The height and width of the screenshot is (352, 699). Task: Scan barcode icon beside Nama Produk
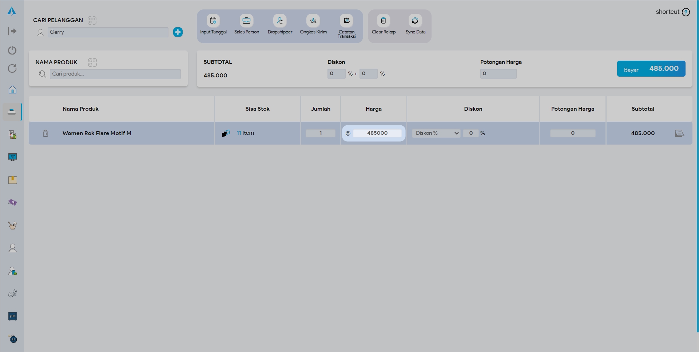(92, 62)
